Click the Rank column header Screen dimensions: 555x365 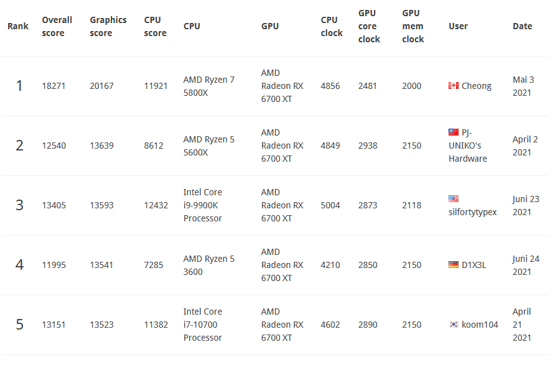click(x=18, y=26)
